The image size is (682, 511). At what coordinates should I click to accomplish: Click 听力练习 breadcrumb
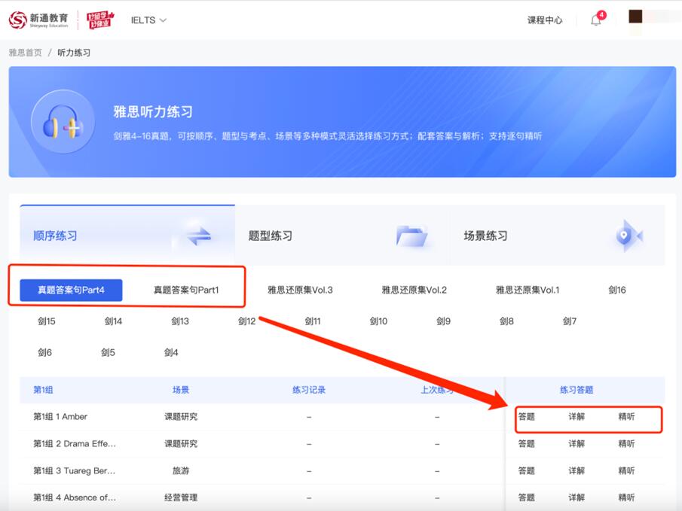pos(74,53)
